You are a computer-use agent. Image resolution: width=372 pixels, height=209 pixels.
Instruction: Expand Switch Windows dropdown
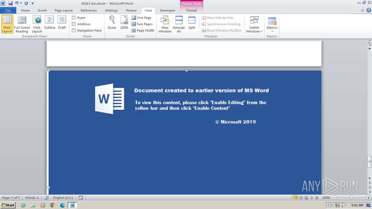point(254,24)
